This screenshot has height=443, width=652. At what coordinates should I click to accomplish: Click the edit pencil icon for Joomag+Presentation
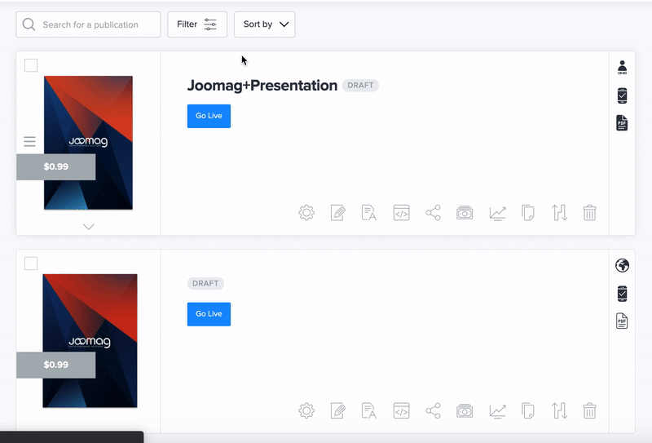pos(337,213)
